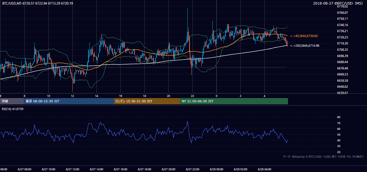Click the bottom date label 8/28 02:00
The height and width of the screenshot is (172, 367).
pyautogui.click(x=240, y=169)
